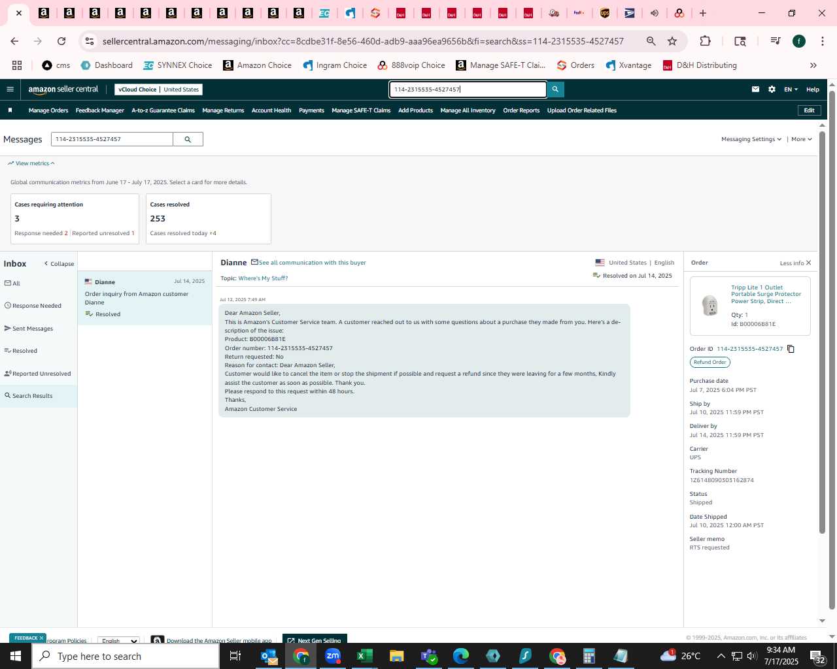Viewport: 837px width, 669px height.
Task: Open Manage All Inventory
Action: pos(468,110)
